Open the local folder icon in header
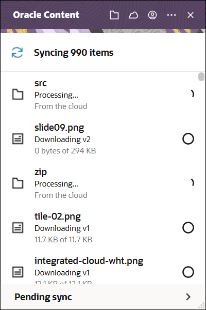206x310 pixels. tap(114, 15)
